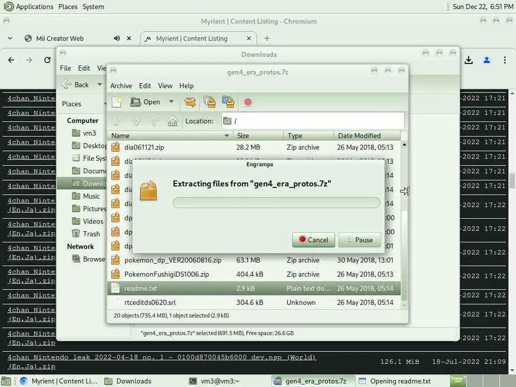Viewport: 516px width, 387px height.
Task: Select Music folder in sidebar
Action: coord(86,196)
